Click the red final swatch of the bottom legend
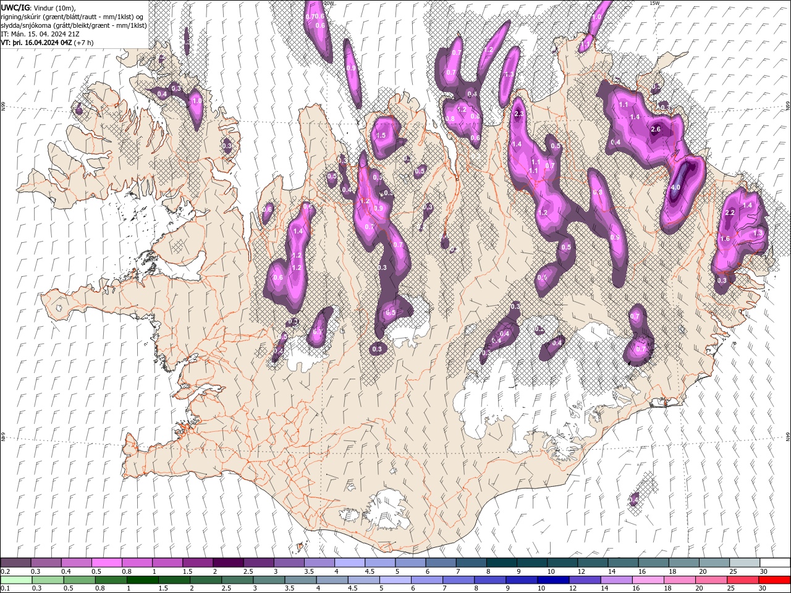This screenshot has width=791, height=593. click(x=775, y=580)
